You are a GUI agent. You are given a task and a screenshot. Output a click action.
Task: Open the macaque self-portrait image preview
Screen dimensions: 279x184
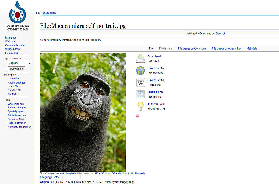click(x=83, y=112)
